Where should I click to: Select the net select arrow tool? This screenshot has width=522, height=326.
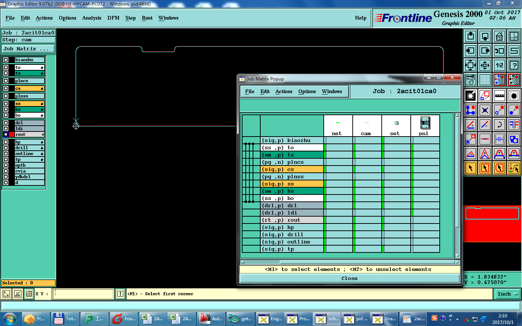[514, 168]
